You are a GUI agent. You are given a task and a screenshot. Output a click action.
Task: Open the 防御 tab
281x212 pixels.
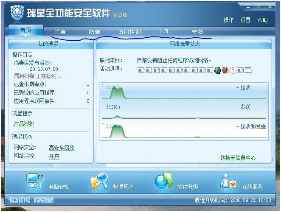tap(94, 32)
